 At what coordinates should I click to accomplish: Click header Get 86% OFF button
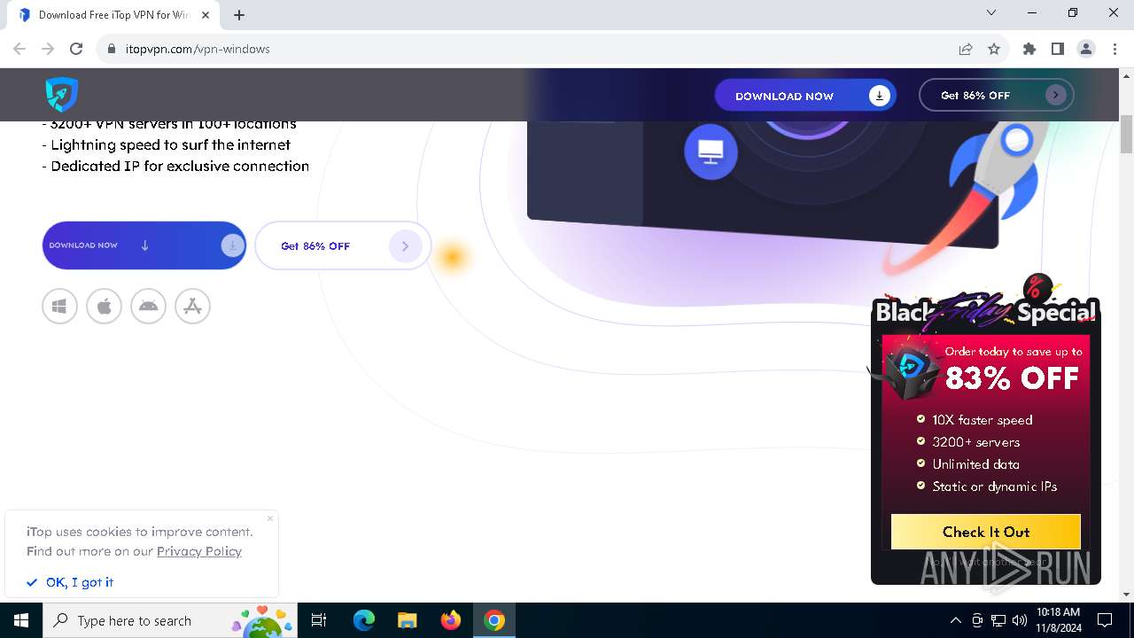click(997, 96)
